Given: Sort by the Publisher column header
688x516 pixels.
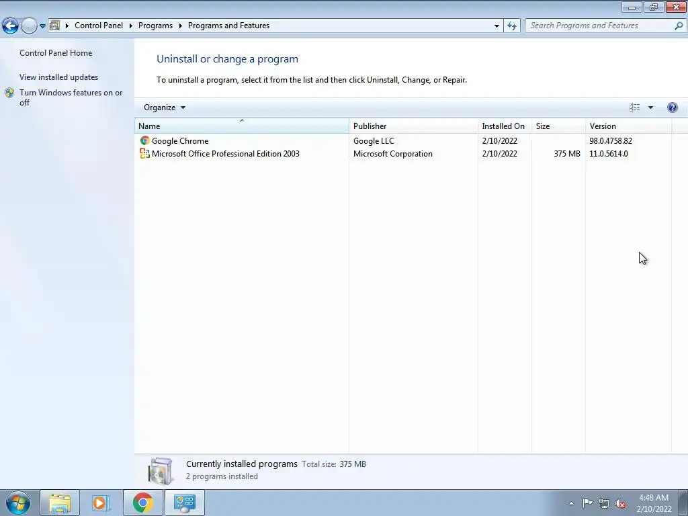Looking at the screenshot, I should (413, 126).
